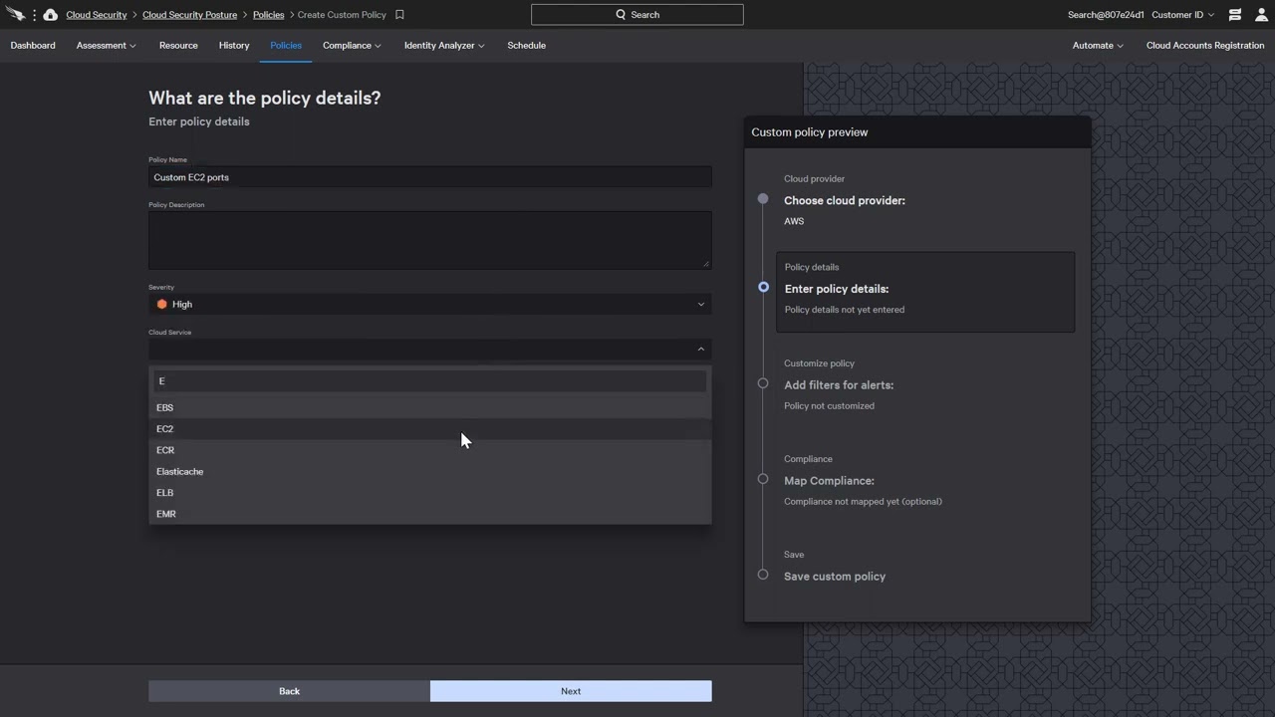The image size is (1275, 717).
Task: Go to Cloud Security breadcrumb
Action: (x=97, y=15)
